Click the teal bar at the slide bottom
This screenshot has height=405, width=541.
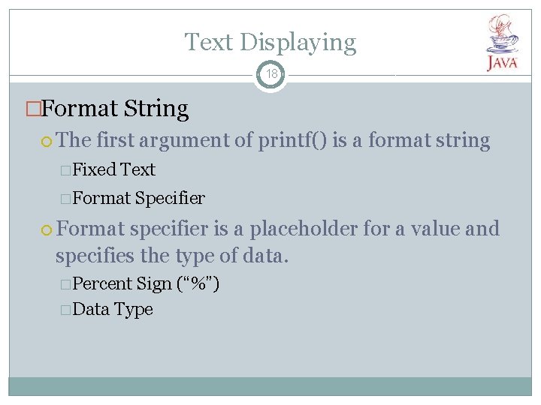coord(270,386)
